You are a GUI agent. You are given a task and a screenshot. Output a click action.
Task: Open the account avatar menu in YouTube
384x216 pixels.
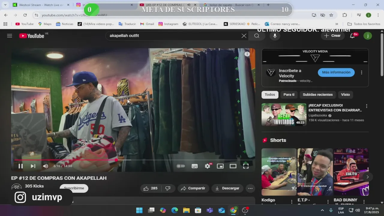coord(368,36)
